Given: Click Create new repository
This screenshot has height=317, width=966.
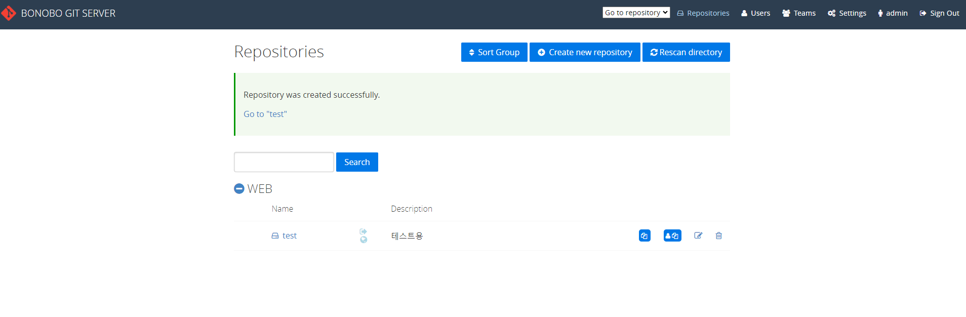Looking at the screenshot, I should click(x=585, y=52).
